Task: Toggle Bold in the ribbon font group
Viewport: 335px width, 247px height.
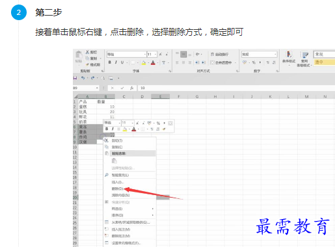Action: click(x=110, y=62)
